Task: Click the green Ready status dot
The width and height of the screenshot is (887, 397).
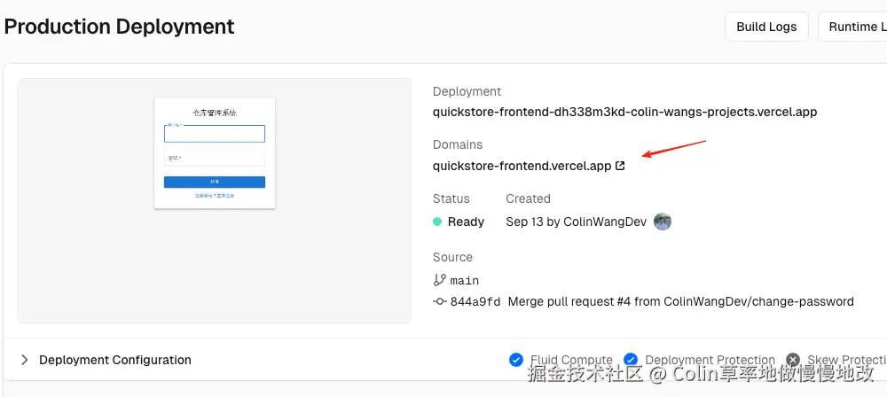Action: click(437, 222)
